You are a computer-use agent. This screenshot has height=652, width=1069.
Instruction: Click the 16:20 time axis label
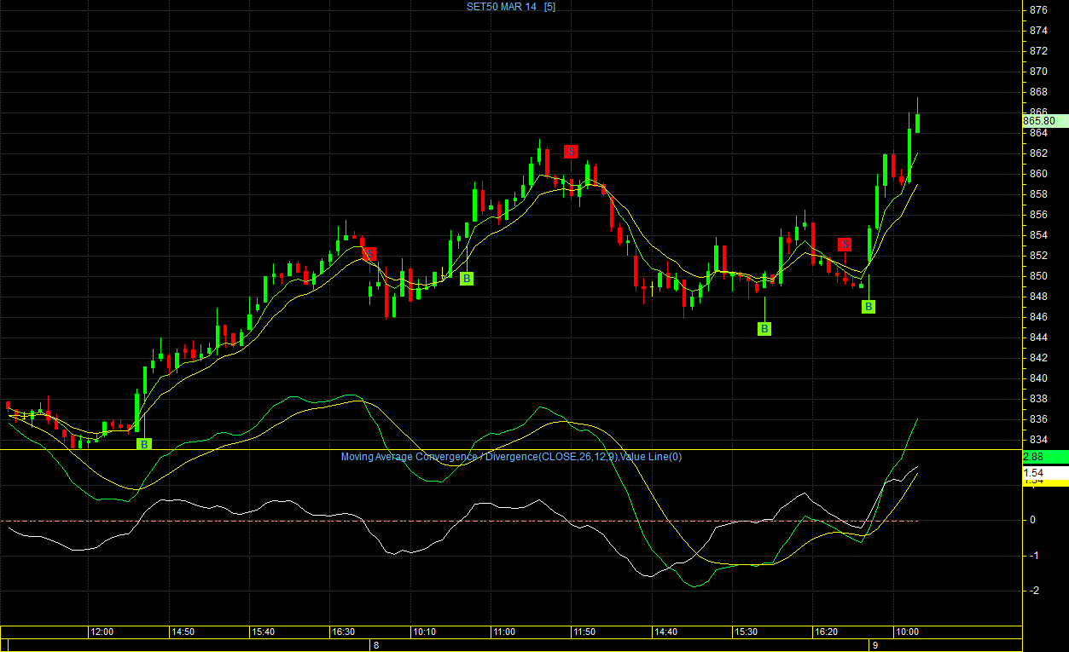coord(826,632)
